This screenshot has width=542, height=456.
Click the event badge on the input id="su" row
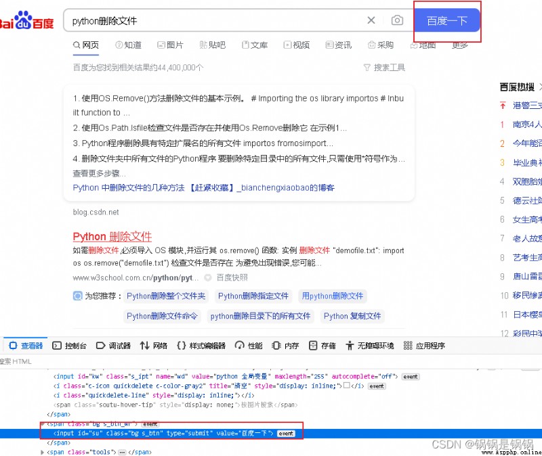click(286, 433)
